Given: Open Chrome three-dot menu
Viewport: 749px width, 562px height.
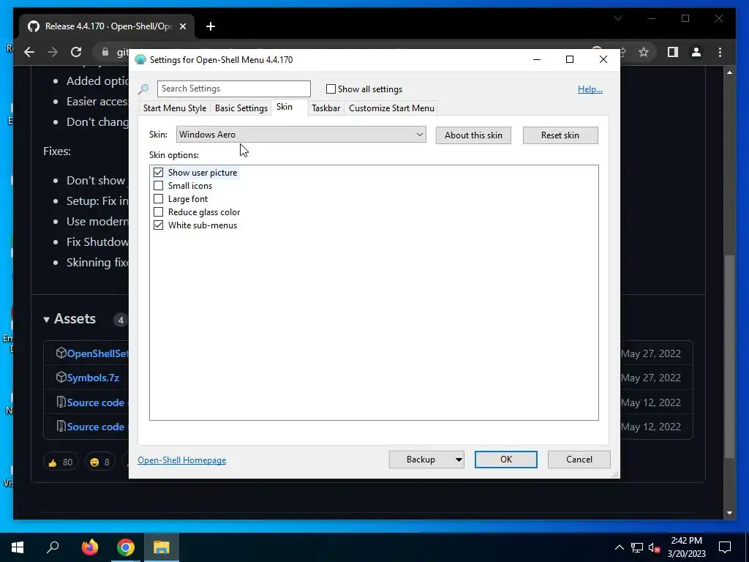Looking at the screenshot, I should tap(720, 52).
